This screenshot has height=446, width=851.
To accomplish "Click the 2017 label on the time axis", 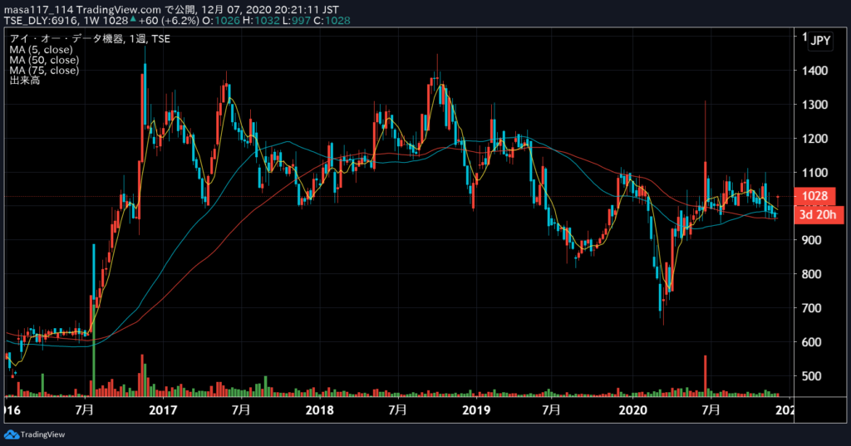I will [163, 409].
